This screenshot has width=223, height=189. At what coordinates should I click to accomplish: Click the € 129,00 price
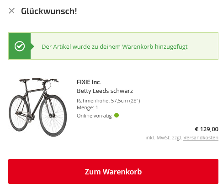207,129
